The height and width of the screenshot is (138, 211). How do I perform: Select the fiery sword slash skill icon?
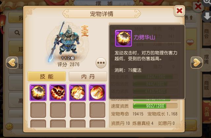coord(98,92)
